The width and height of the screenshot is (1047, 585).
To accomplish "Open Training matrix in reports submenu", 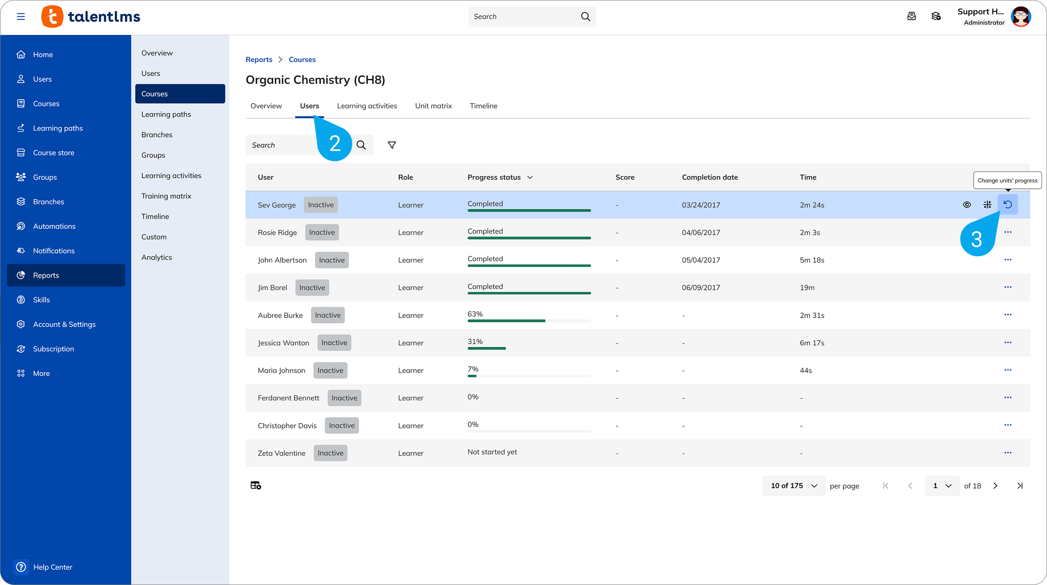I will 166,196.
